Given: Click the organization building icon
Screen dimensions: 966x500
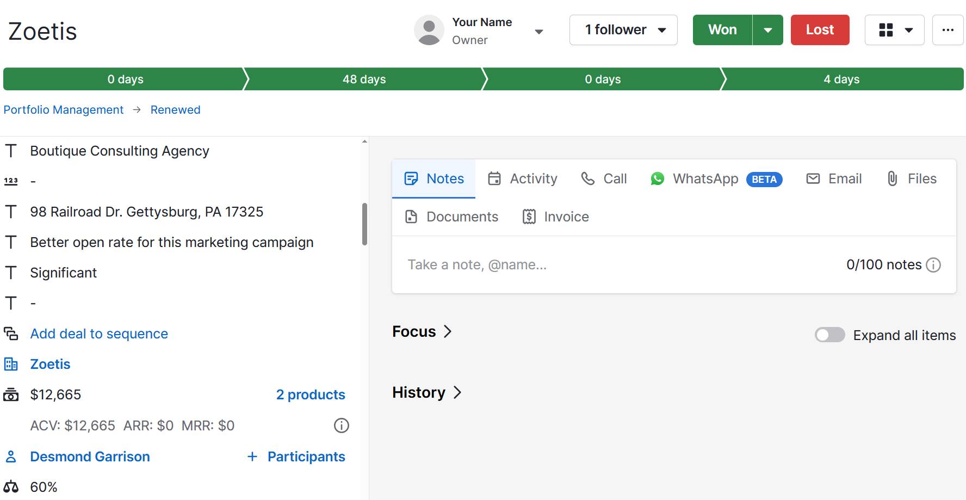Looking at the screenshot, I should 11,364.
